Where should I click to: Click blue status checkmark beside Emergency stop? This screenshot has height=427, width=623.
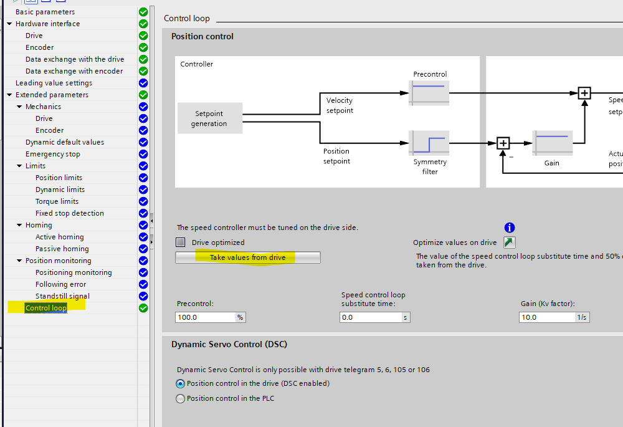click(143, 154)
